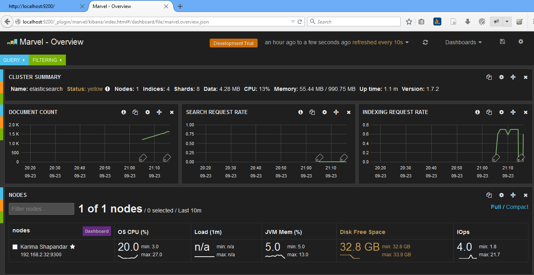Open Document Count panel settings gear
This screenshot has width=534, height=275.
[x=147, y=112]
